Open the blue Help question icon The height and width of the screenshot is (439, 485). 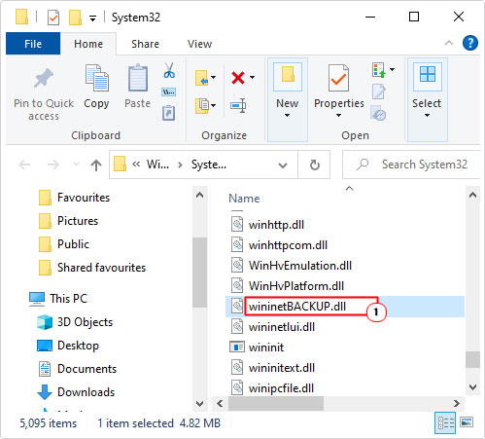click(x=470, y=43)
